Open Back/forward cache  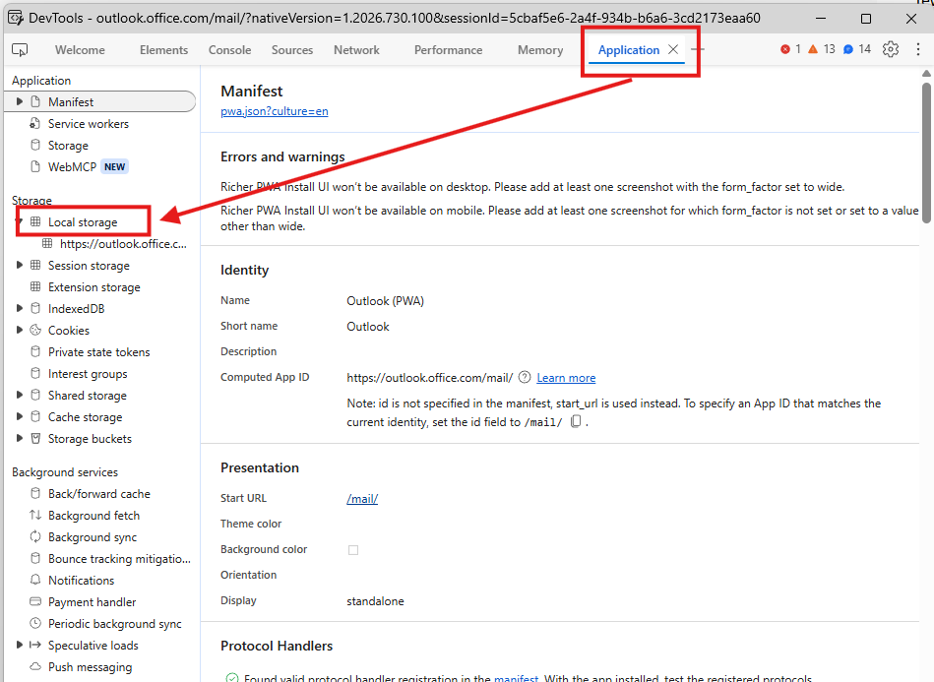click(x=98, y=494)
